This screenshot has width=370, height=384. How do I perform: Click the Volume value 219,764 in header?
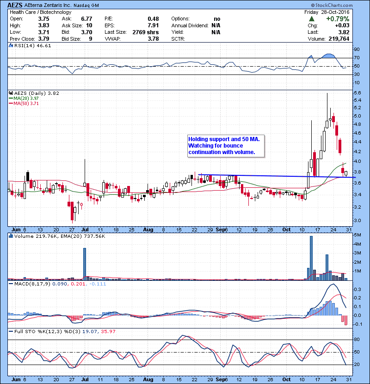click(339, 39)
